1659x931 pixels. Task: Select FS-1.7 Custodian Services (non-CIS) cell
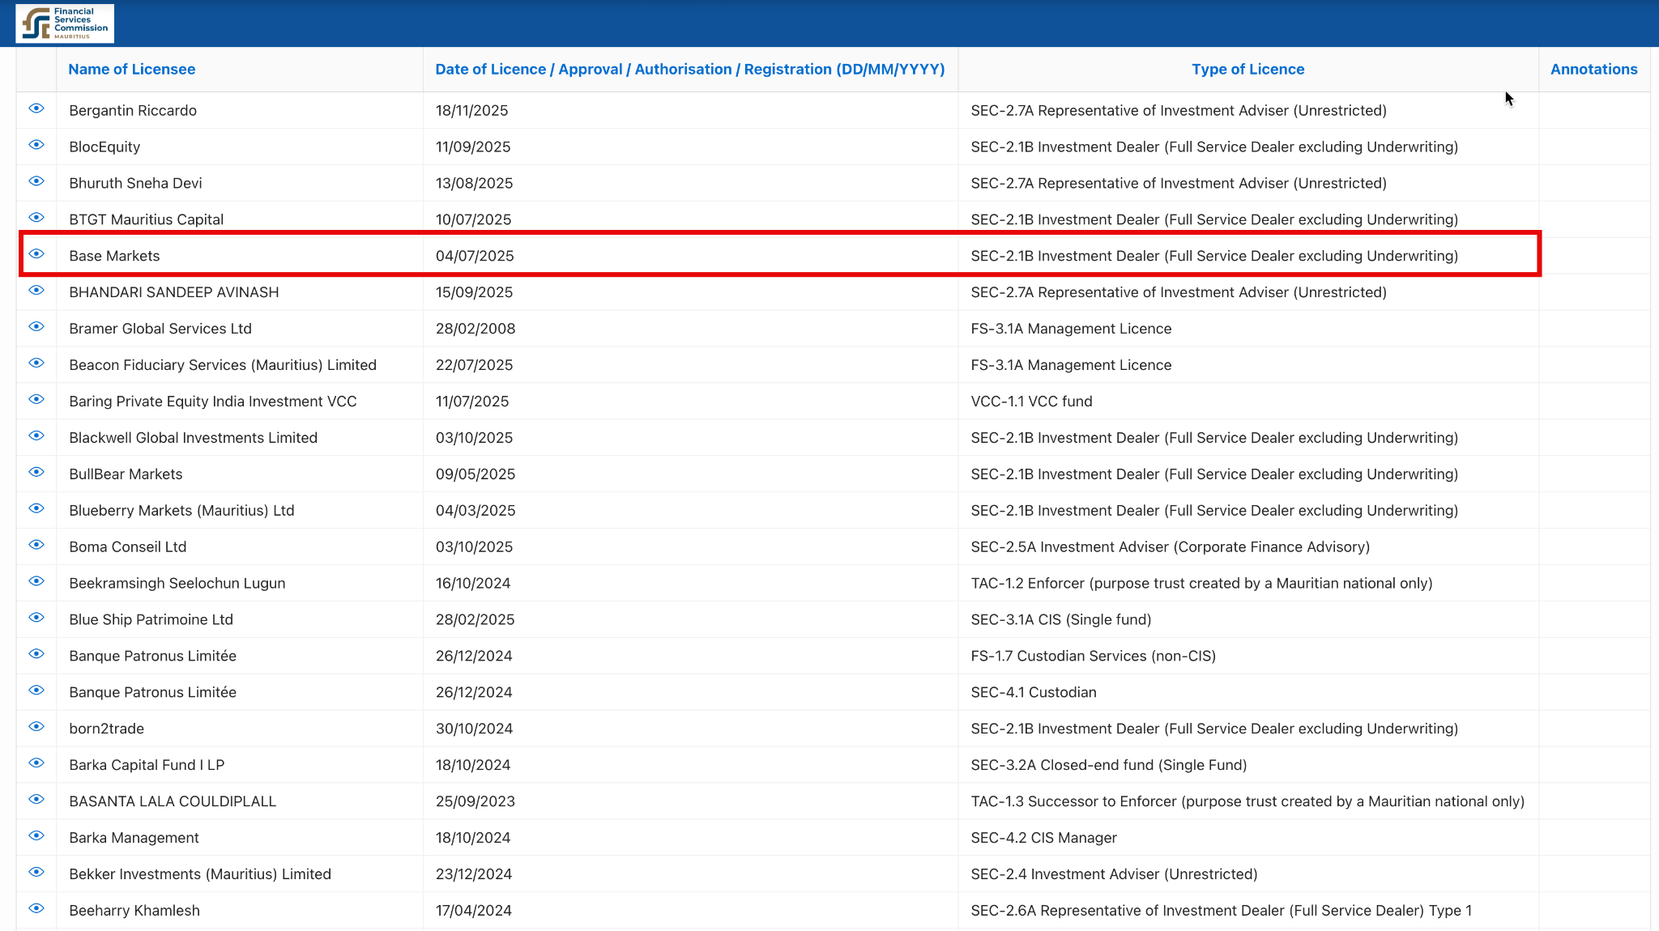1248,656
